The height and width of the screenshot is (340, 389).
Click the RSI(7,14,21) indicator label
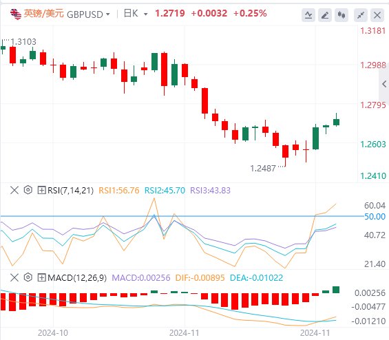[70, 190]
